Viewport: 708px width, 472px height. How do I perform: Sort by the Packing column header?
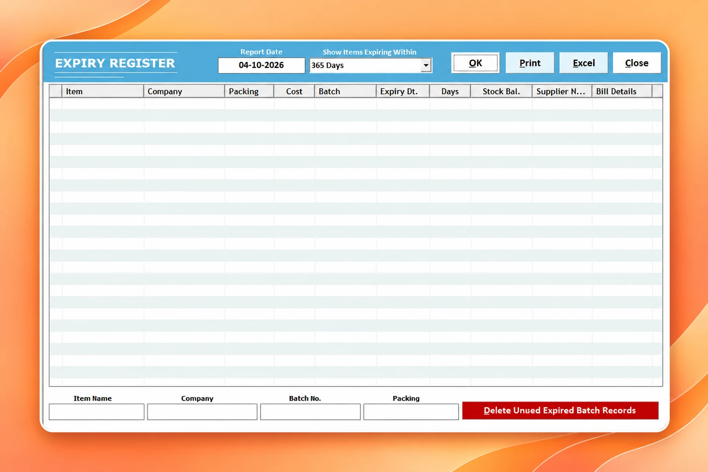[249, 91]
